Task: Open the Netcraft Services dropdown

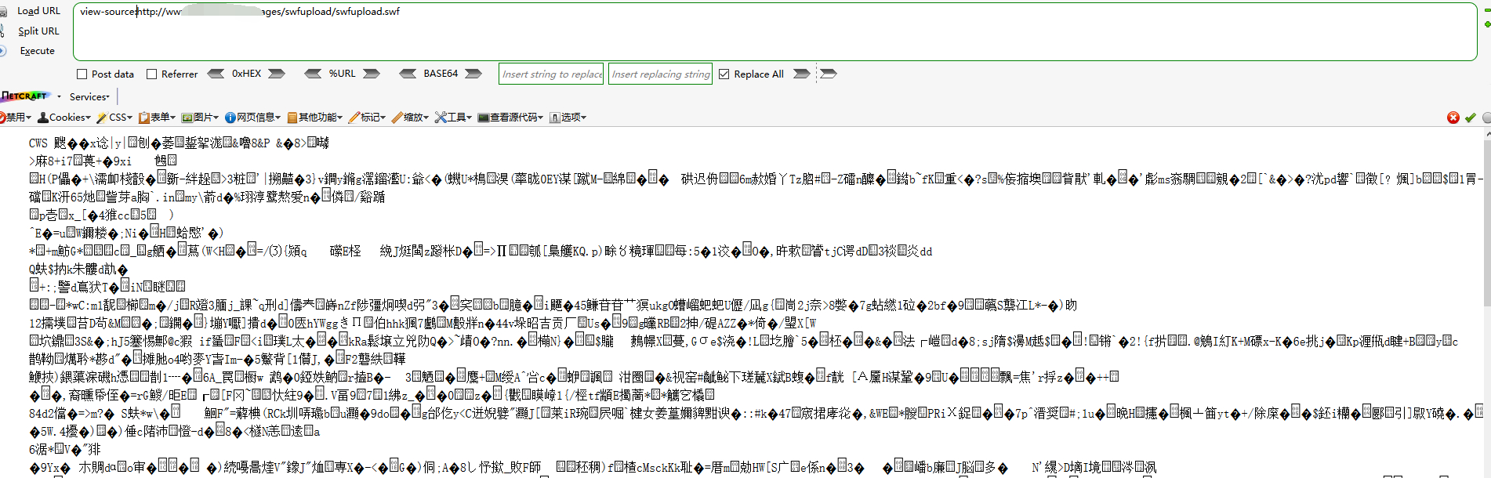Action: pos(89,97)
